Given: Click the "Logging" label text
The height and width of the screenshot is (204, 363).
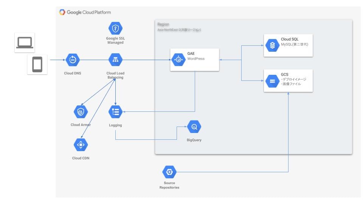Looking at the screenshot, I should pos(115,125).
